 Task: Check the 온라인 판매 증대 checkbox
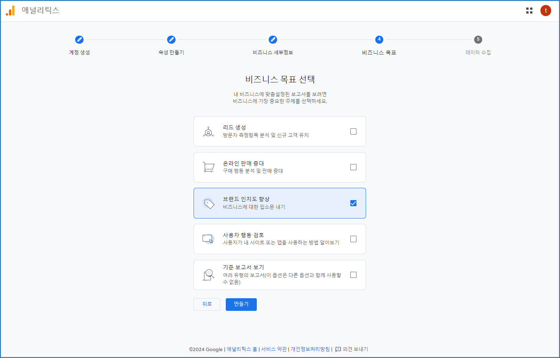[x=353, y=167]
